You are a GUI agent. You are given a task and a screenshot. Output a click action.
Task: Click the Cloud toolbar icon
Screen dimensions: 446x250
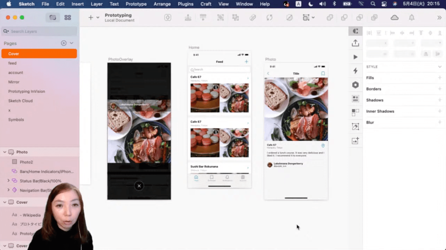tap(395, 17)
